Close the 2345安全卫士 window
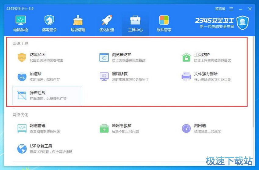This screenshot has width=259, height=170. 250,9
